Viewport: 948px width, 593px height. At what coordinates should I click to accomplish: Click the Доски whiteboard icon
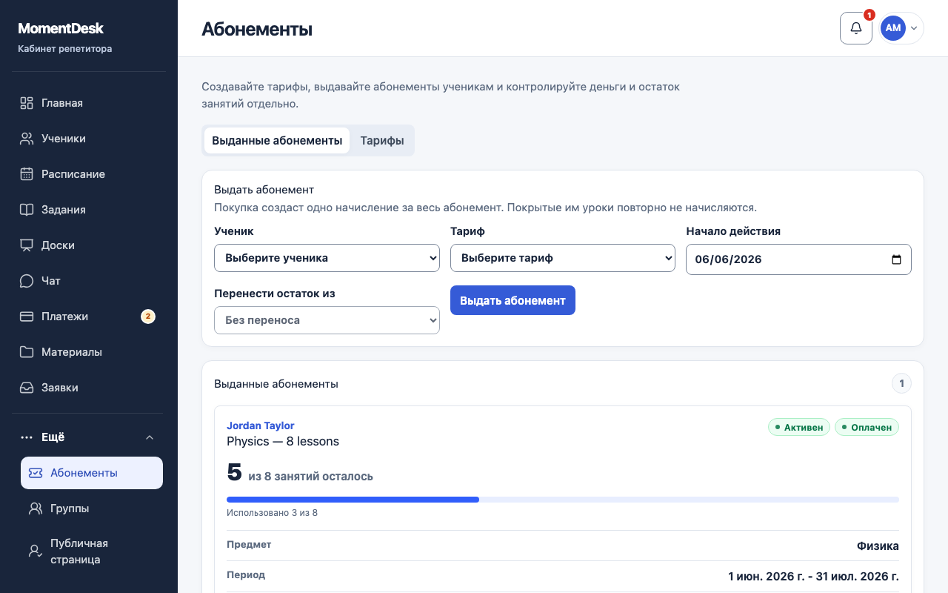[x=27, y=245]
